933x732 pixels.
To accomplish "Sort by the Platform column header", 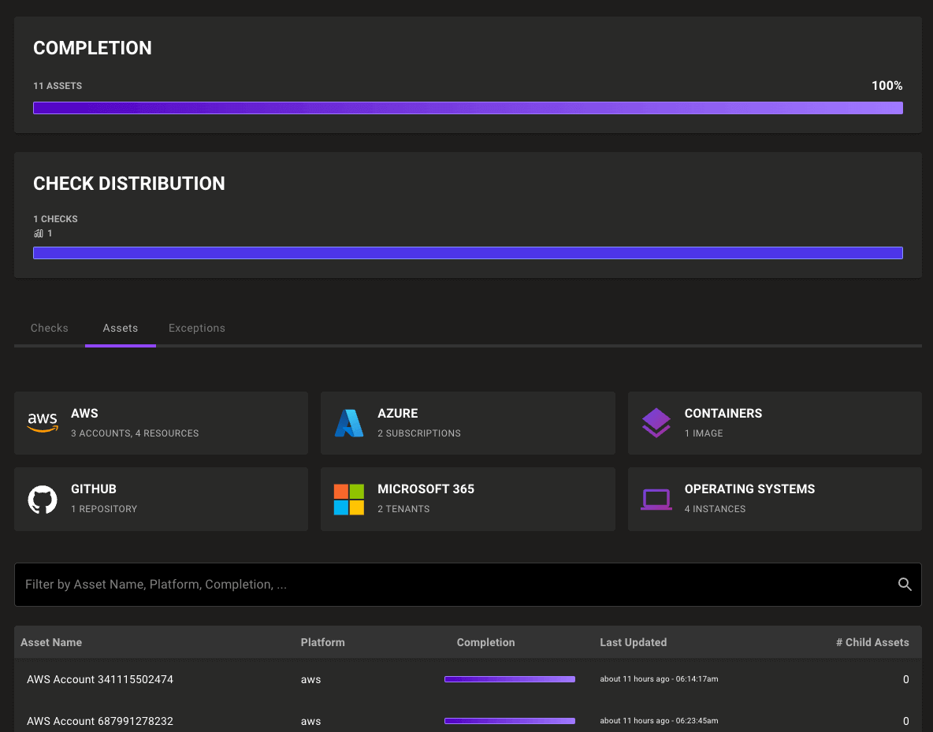I will pyautogui.click(x=322, y=642).
